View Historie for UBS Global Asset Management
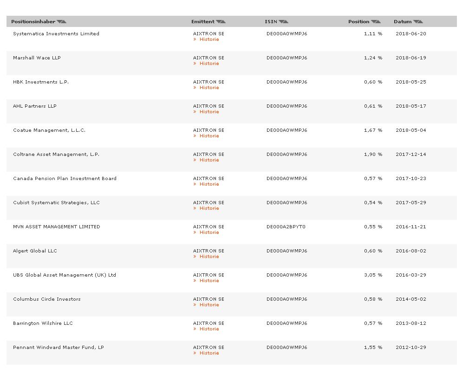 click(x=209, y=281)
